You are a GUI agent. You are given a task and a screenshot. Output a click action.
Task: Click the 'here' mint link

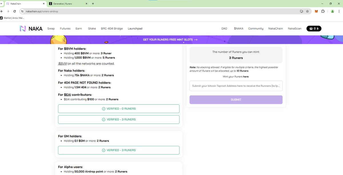[246, 77]
